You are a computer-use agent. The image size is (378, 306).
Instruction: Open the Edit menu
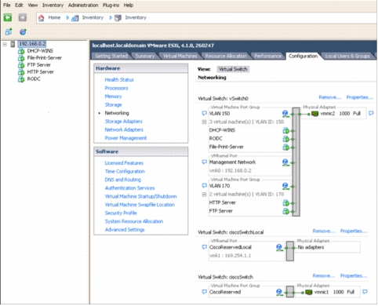(x=19, y=5)
